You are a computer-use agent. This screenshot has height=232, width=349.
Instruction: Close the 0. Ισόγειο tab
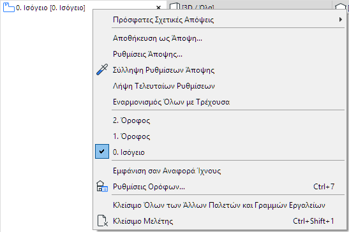click(158, 8)
